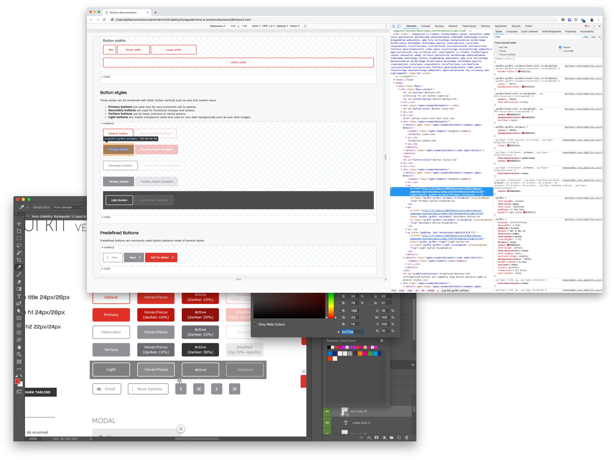Click the Call To Action button
Viewport: 614px width, 460px height.
click(x=161, y=257)
